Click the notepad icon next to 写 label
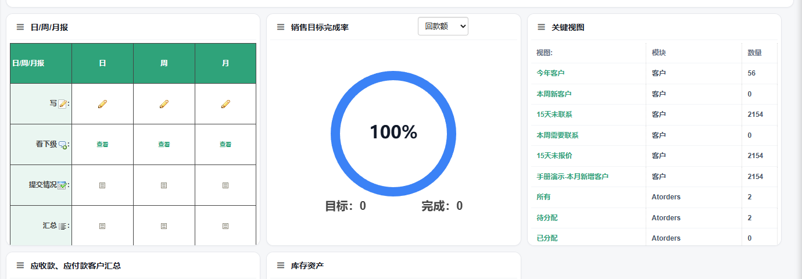This screenshot has height=279, width=802. click(62, 104)
